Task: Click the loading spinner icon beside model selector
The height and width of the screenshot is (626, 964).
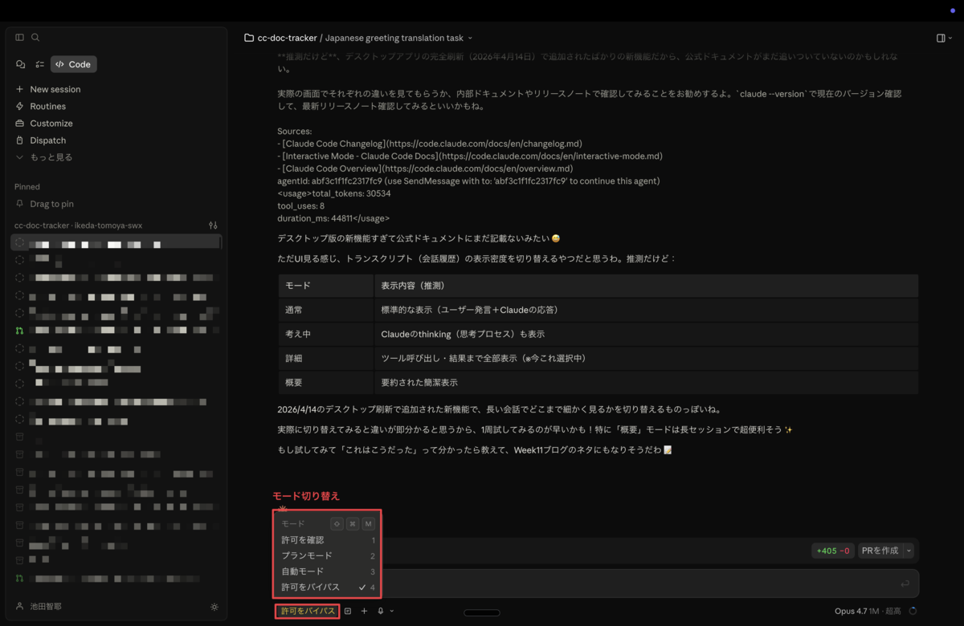Action: pos(913,612)
